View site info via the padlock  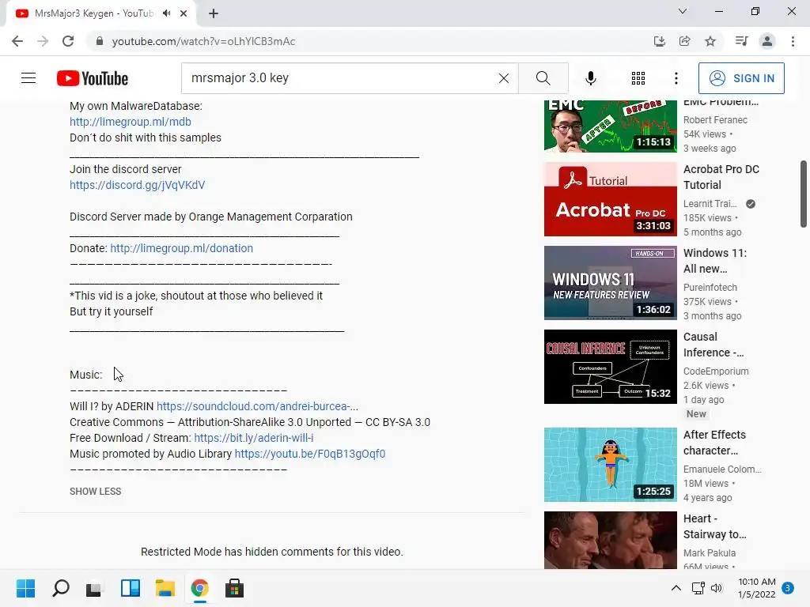pos(99,41)
